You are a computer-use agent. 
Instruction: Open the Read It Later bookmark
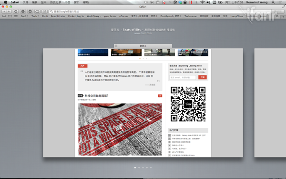pyautogui.click(x=58, y=16)
